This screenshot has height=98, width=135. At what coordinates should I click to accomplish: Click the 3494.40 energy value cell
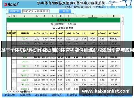[114, 62]
